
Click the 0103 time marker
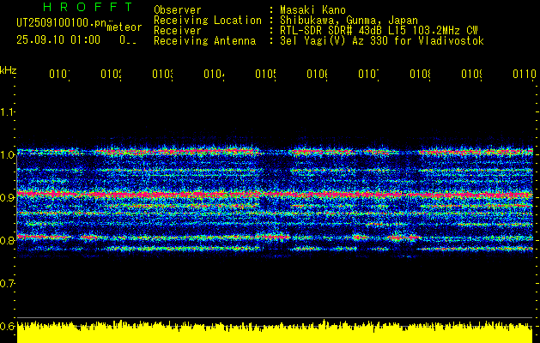(x=162, y=74)
